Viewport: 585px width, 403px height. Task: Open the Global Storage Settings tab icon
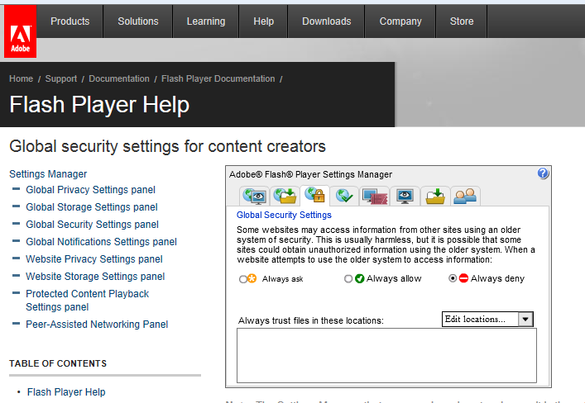[x=285, y=196]
